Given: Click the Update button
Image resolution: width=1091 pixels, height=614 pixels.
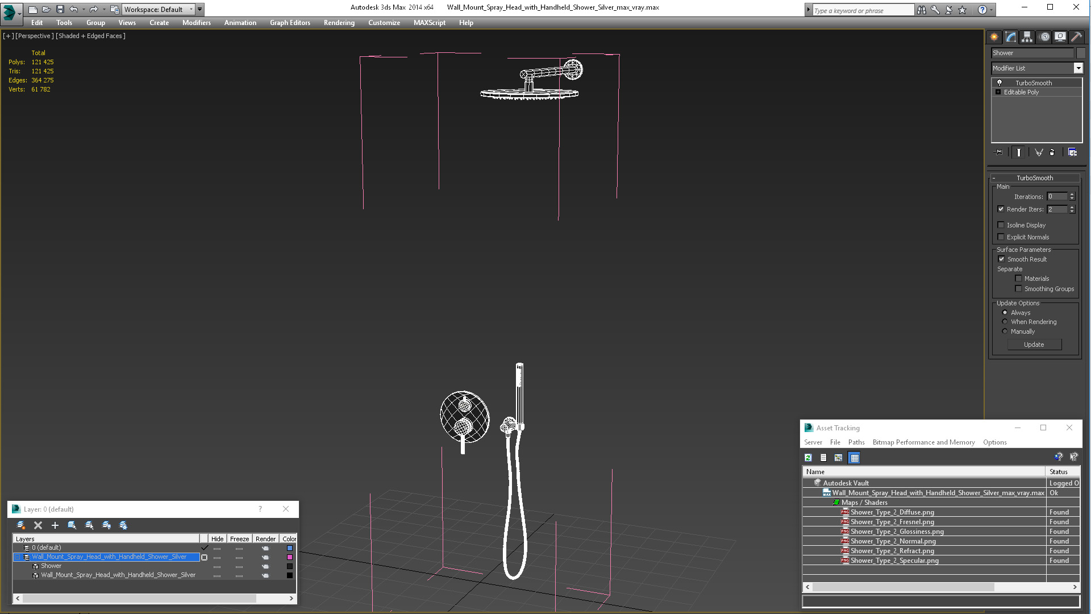Looking at the screenshot, I should 1034,345.
